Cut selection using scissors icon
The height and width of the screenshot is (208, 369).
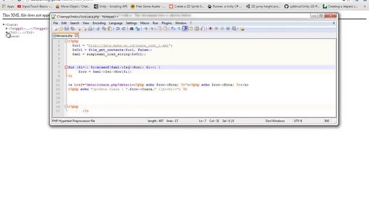coord(98,29)
